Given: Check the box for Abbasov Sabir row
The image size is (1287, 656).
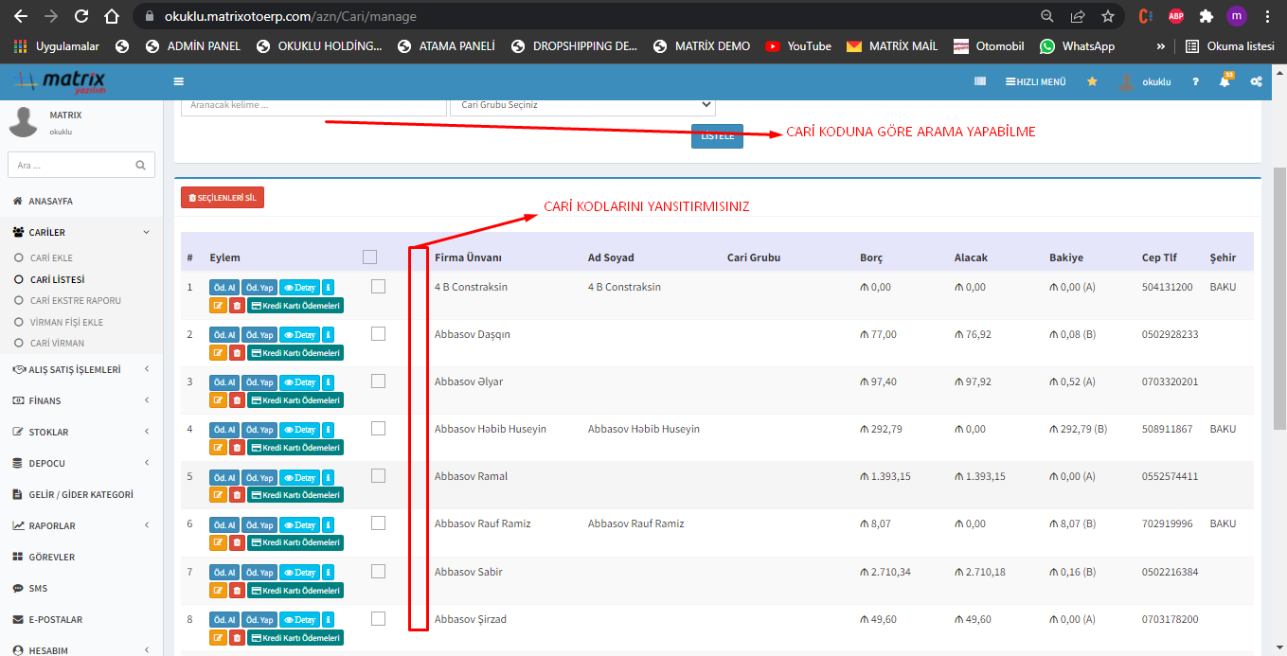Looking at the screenshot, I should pyautogui.click(x=378, y=571).
